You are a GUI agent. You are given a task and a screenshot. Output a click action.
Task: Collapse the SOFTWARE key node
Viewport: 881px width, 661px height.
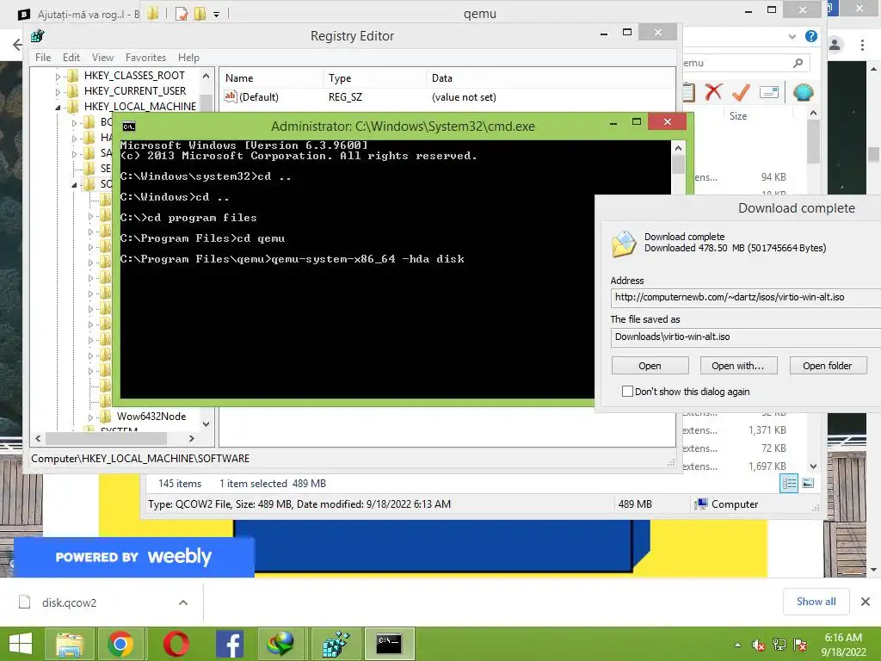pyautogui.click(x=74, y=184)
